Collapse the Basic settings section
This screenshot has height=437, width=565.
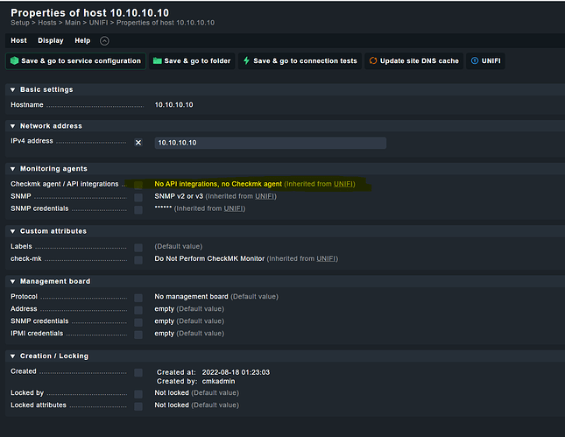12,89
